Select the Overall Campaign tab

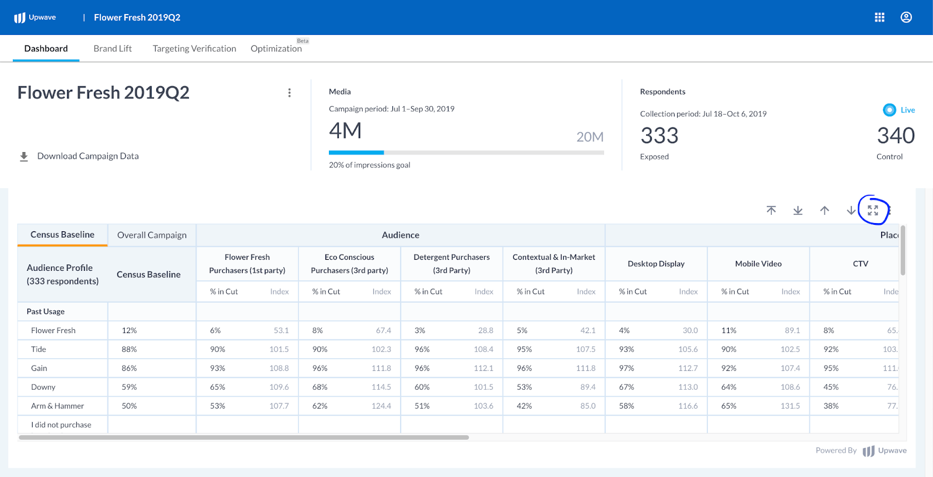(152, 235)
